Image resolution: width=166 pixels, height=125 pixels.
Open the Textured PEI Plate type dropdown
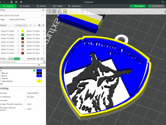(x=26, y=19)
